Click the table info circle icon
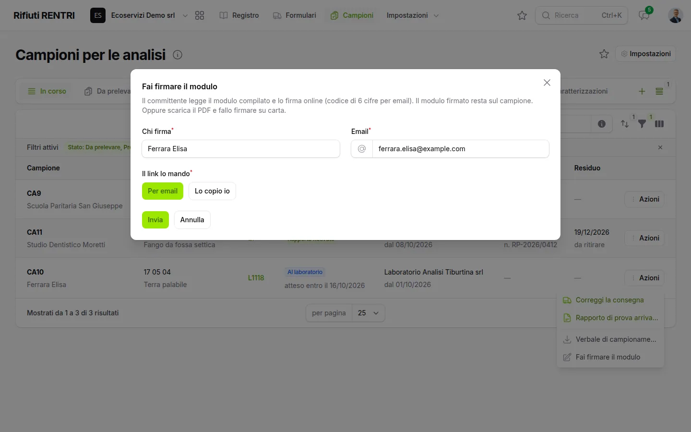Viewport: 691px width, 432px height. pyautogui.click(x=602, y=124)
